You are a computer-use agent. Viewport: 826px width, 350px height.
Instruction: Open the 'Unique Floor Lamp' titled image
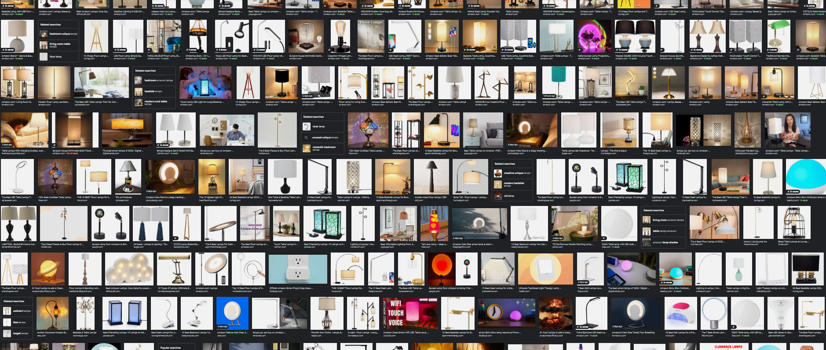coord(255,223)
